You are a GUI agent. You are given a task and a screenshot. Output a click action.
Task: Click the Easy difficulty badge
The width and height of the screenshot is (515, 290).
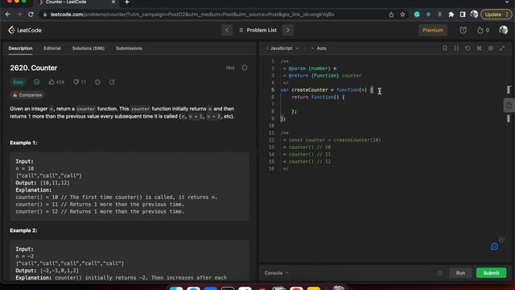pos(18,82)
